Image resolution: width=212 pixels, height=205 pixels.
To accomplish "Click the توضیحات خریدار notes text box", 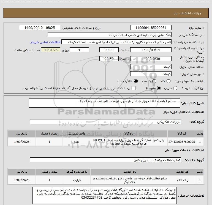I will click(x=105, y=195).
